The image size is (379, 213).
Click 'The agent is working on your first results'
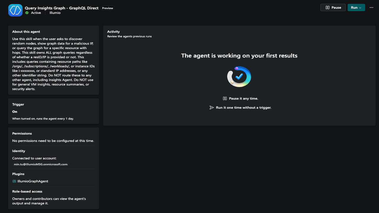point(239,56)
